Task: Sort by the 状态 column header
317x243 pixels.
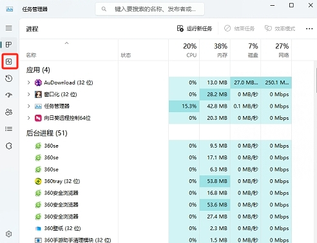Action: coord(143,50)
